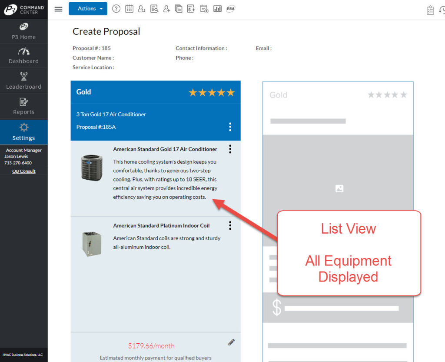Switch to the Dashboard section in sidebar

24,56
